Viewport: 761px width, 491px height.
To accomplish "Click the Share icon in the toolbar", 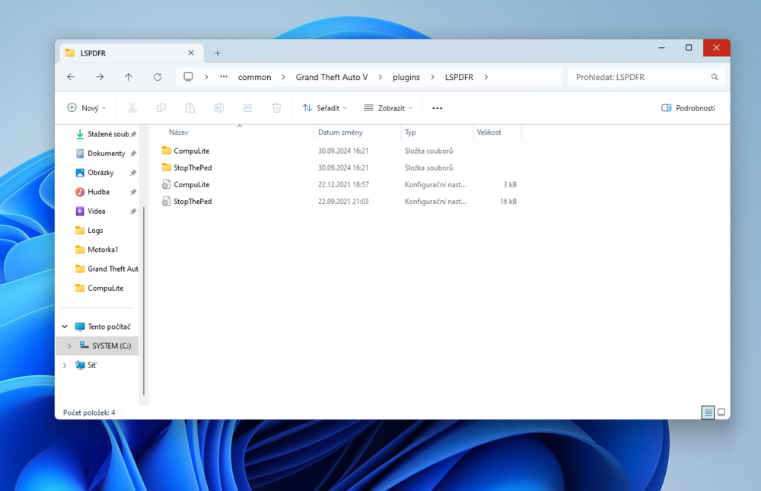I will pyautogui.click(x=247, y=107).
